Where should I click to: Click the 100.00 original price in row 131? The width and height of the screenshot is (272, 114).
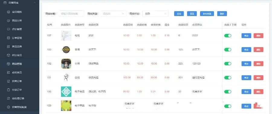[x=127, y=77]
